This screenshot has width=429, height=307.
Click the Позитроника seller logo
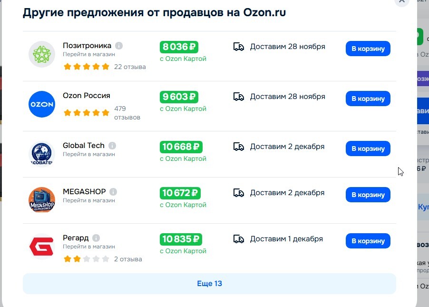click(42, 54)
